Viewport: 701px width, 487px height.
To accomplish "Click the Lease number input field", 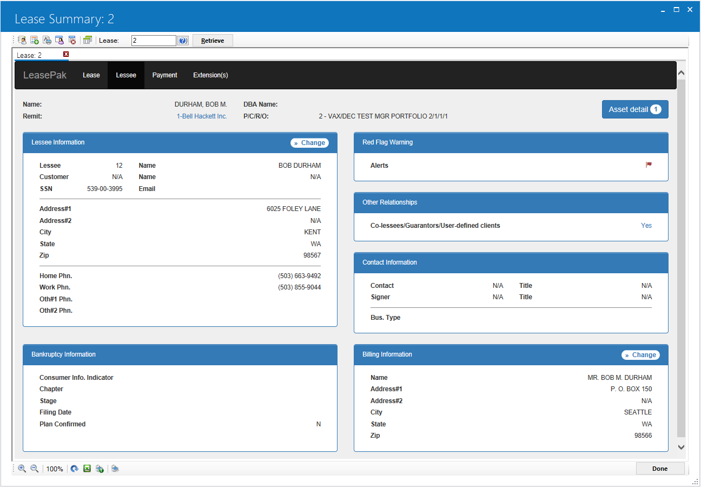I will point(154,41).
